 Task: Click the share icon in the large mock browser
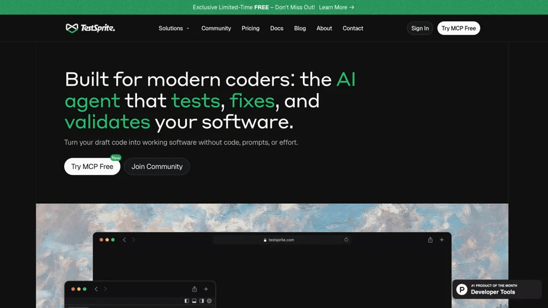click(430, 240)
